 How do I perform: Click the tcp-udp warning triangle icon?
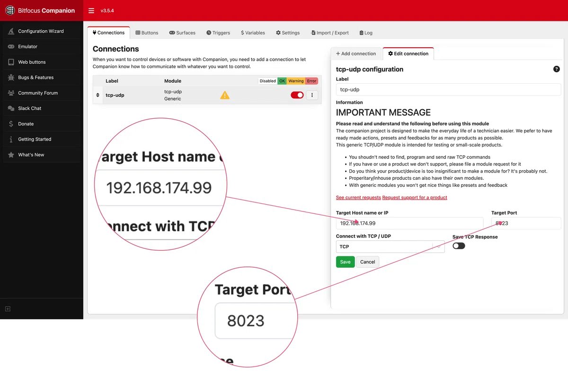coord(225,95)
